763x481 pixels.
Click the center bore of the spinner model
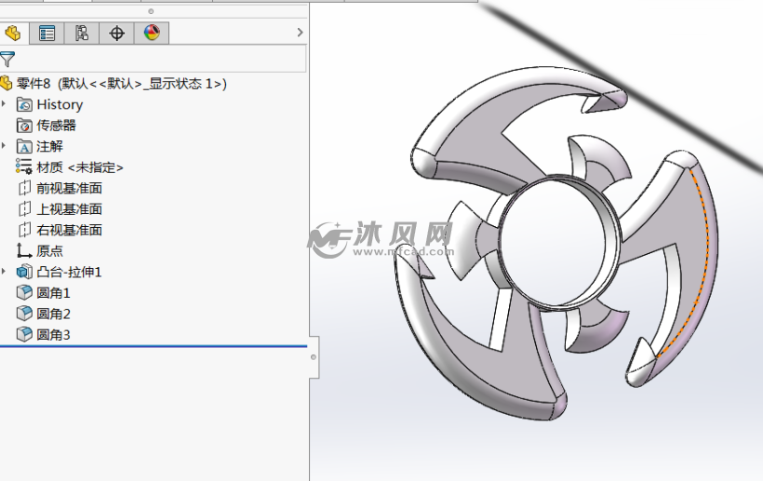click(555, 243)
